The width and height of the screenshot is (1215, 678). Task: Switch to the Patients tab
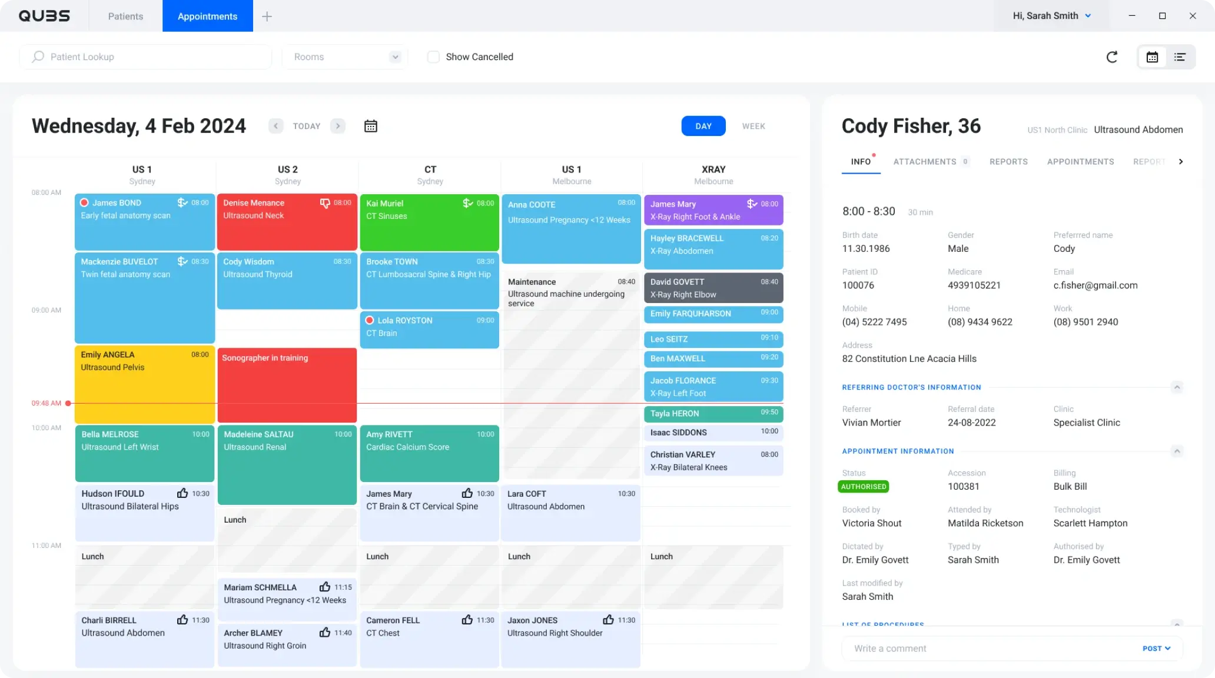click(125, 16)
